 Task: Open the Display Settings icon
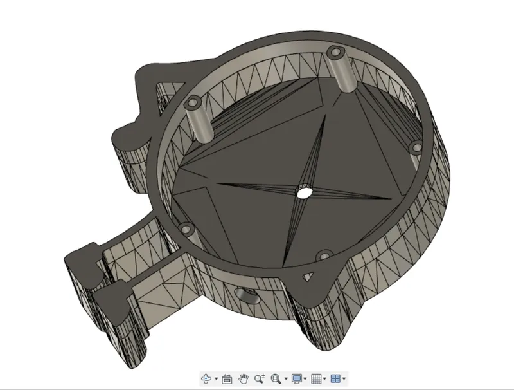pyautogui.click(x=298, y=378)
